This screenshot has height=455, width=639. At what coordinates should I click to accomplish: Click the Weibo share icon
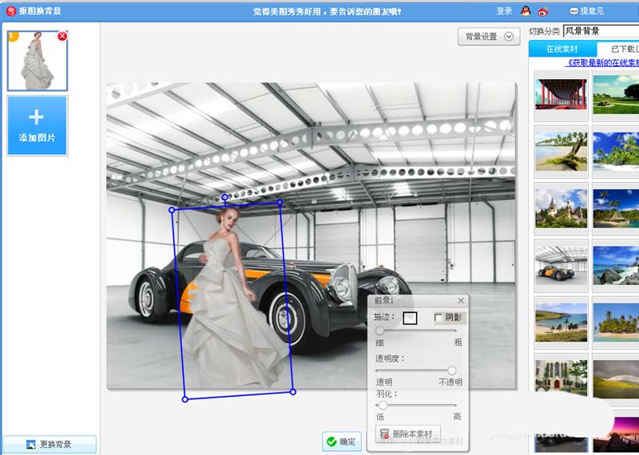pos(543,11)
